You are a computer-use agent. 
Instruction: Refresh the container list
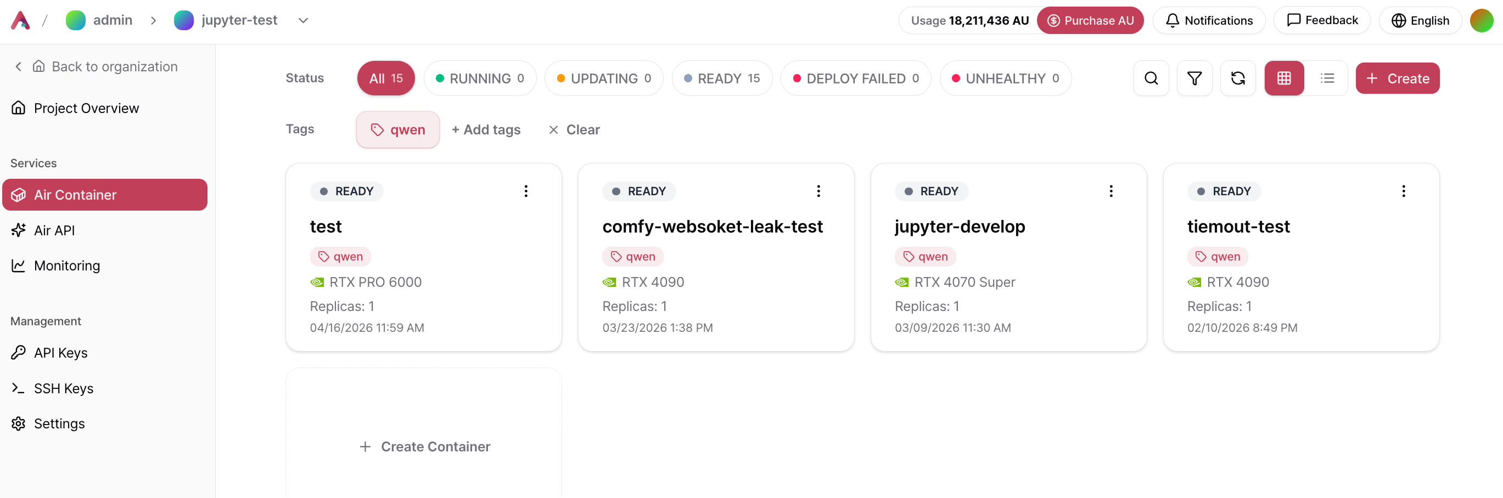pos(1237,78)
